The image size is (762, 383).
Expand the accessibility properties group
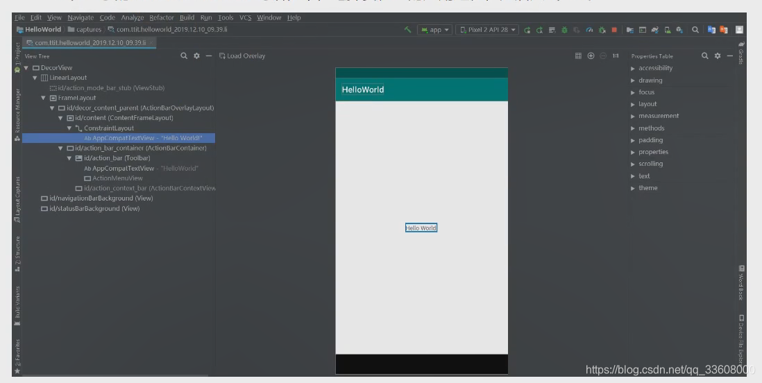(633, 69)
